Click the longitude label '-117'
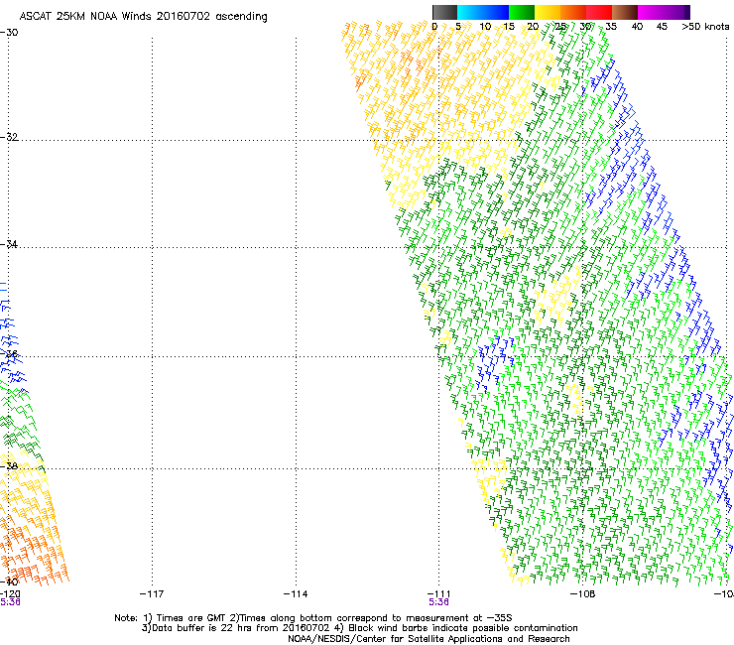Image resolution: width=734 pixels, height=645 pixels. (x=152, y=594)
